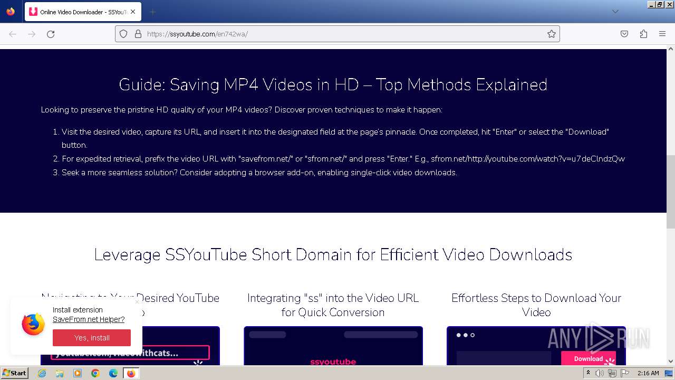Bookmark this page with the star
Viewport: 675px width, 380px height.
pyautogui.click(x=551, y=34)
